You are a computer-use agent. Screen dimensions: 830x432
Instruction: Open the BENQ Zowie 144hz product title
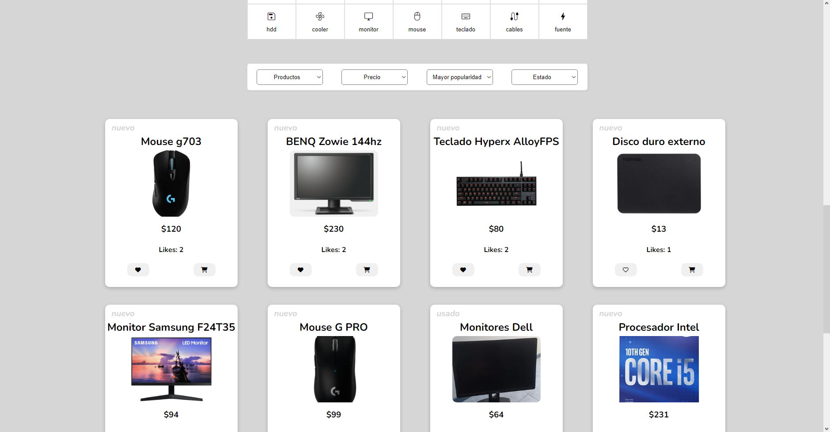pos(334,141)
